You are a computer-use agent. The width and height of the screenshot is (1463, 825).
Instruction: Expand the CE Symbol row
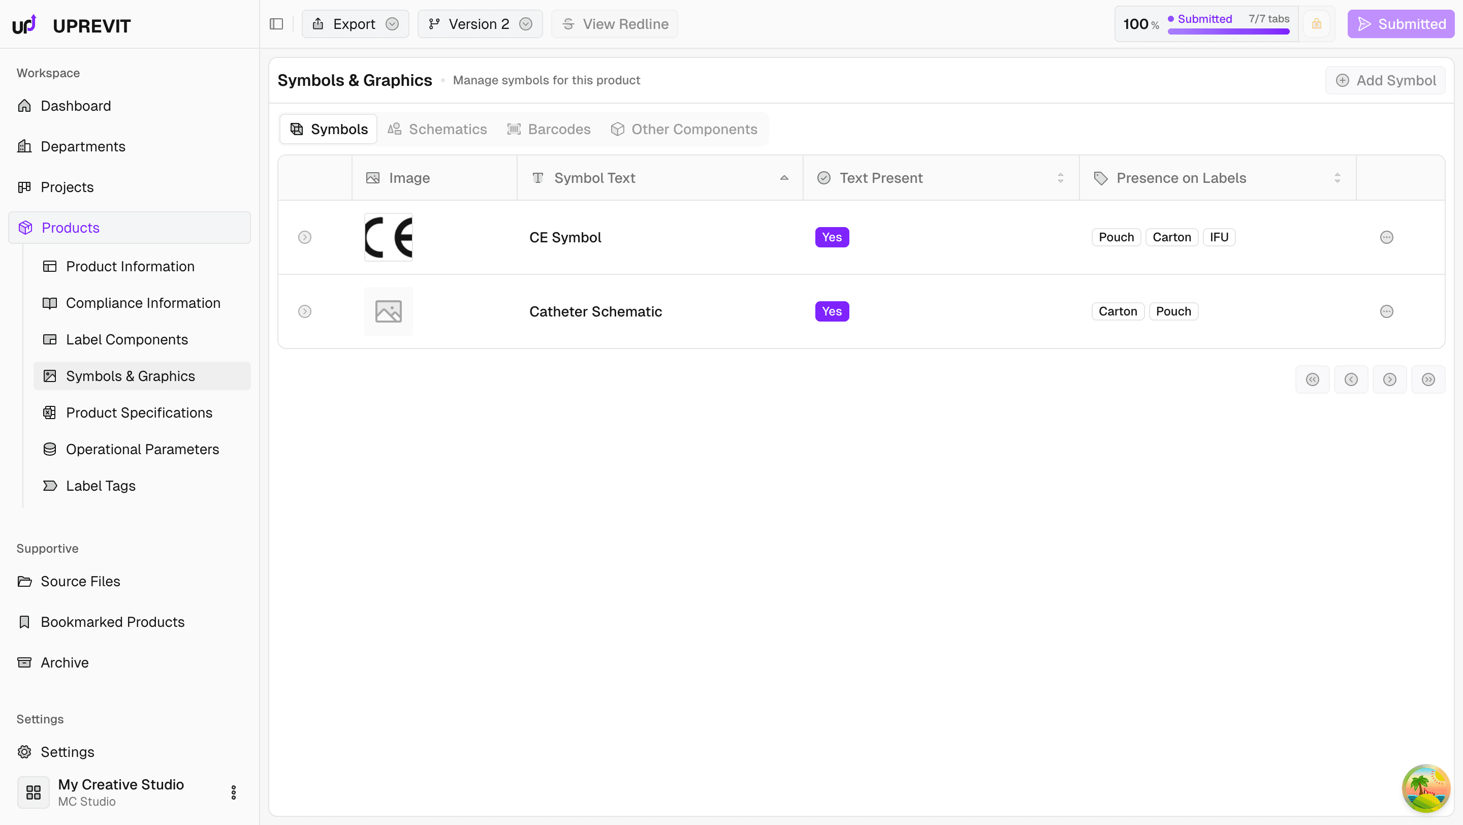point(305,237)
